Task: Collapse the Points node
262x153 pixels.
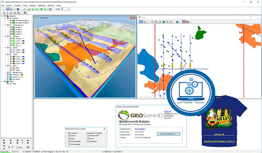Action: tap(5, 48)
